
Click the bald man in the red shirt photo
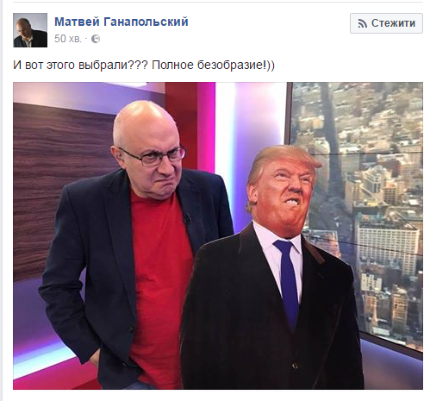[x=135, y=244]
